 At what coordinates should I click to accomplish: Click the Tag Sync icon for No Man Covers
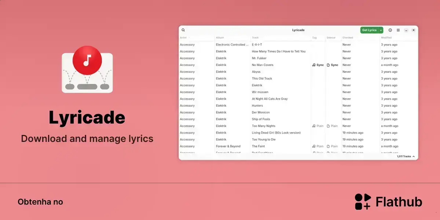click(x=314, y=65)
